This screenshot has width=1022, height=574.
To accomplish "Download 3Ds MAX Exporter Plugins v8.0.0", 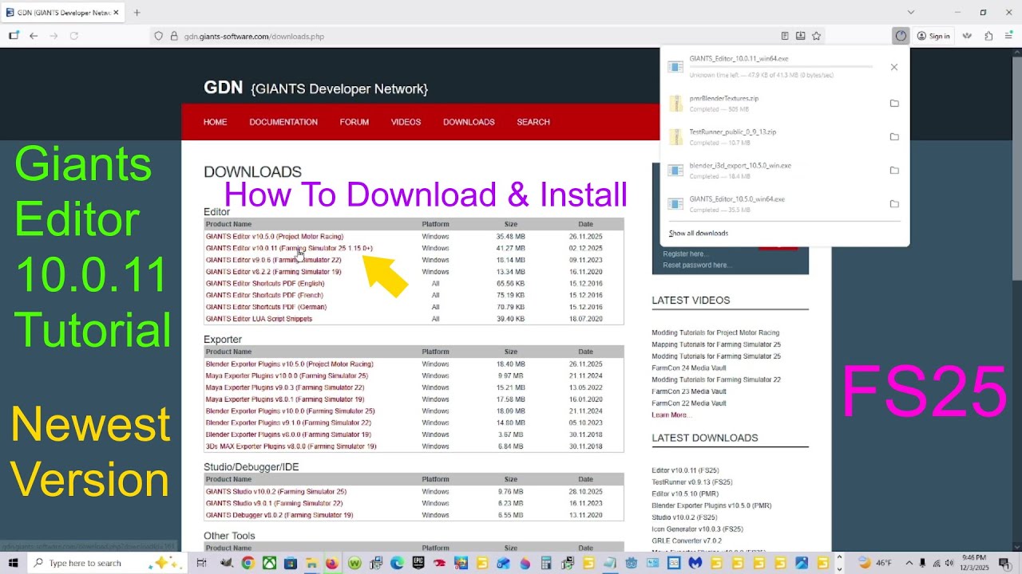I will pos(291,446).
